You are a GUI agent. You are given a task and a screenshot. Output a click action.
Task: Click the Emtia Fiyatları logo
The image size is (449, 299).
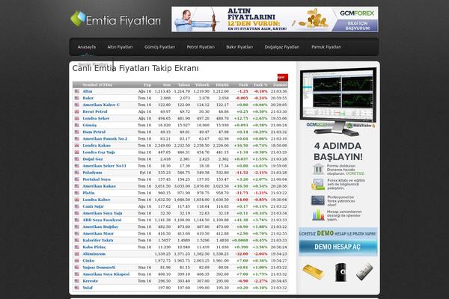pyautogui.click(x=116, y=19)
